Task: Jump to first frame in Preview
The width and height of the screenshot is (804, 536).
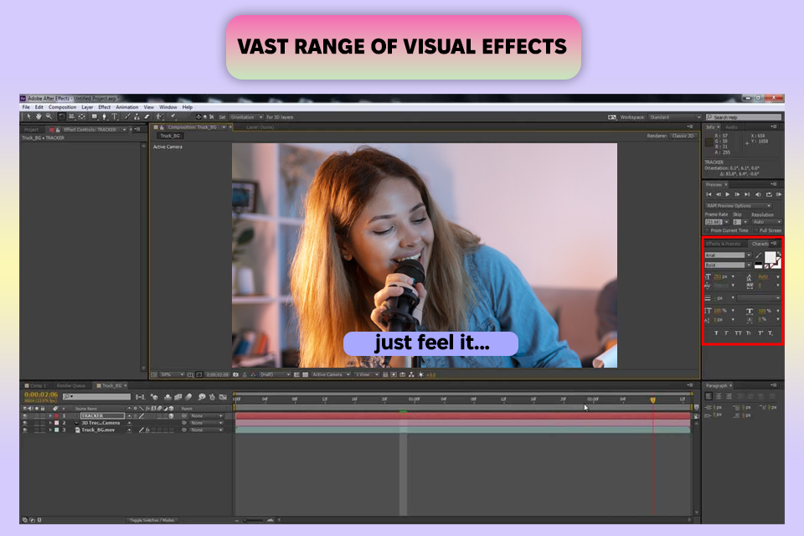Action: (709, 194)
